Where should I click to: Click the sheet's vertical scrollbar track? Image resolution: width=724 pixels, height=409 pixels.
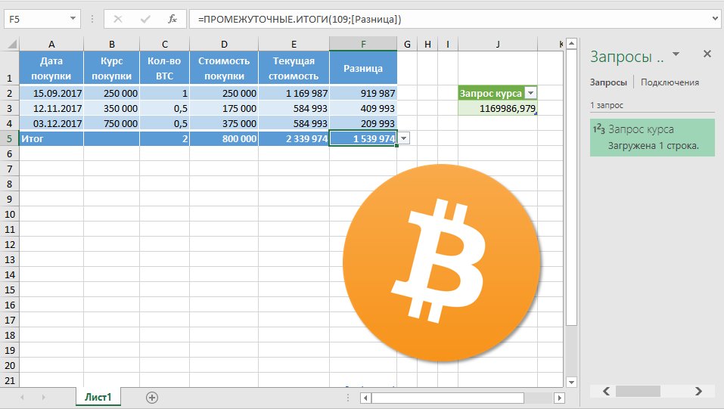(x=572, y=351)
